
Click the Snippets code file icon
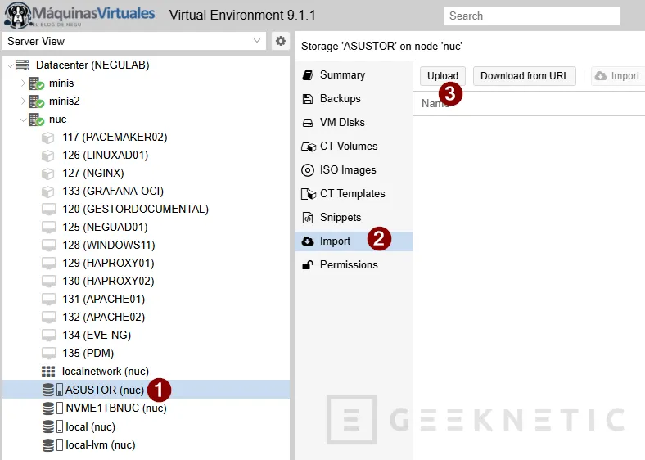[307, 217]
